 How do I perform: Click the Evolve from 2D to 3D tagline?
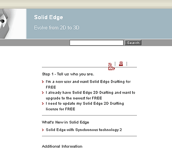point(57,28)
